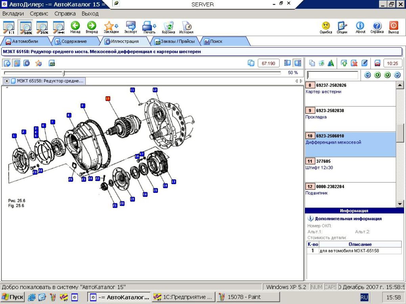Click callout 10 on the illustration
Image resolution: width=406 pixels, height=304 pixels.
coord(108,99)
